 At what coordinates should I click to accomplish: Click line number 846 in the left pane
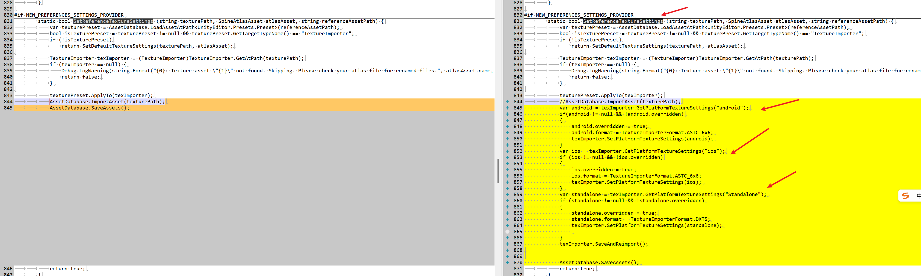pos(8,268)
